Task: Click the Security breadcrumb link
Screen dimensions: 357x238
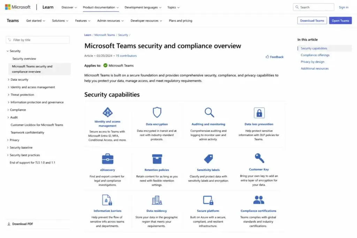Action: tap(123, 35)
